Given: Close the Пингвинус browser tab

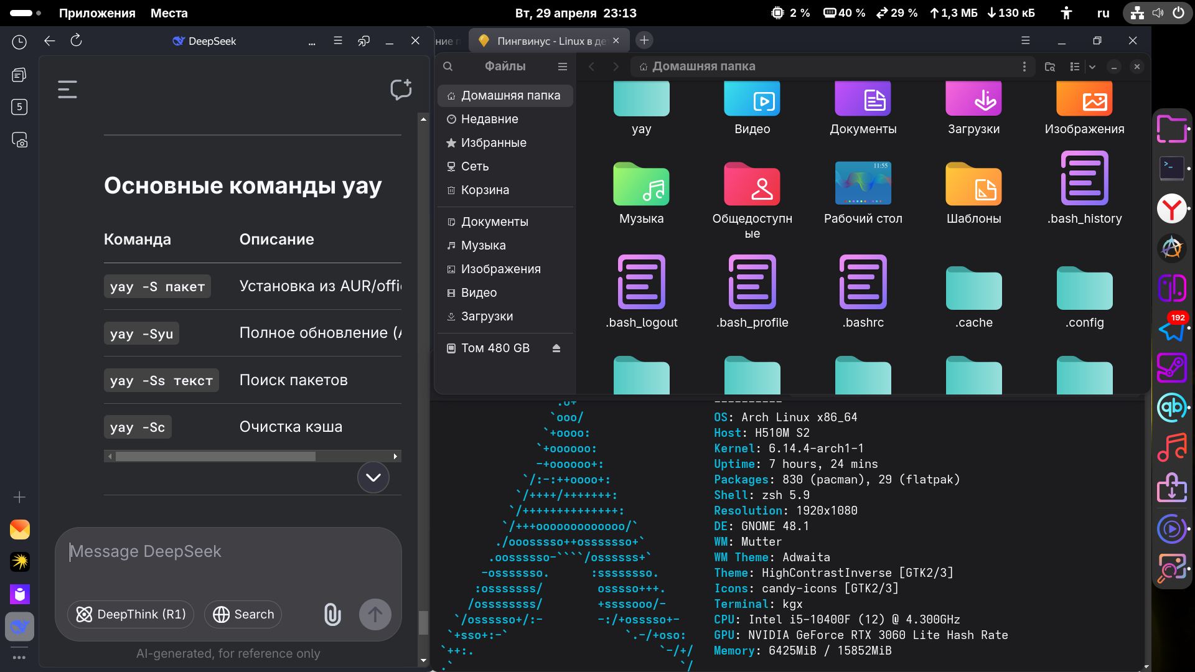Looking at the screenshot, I should (616, 40).
